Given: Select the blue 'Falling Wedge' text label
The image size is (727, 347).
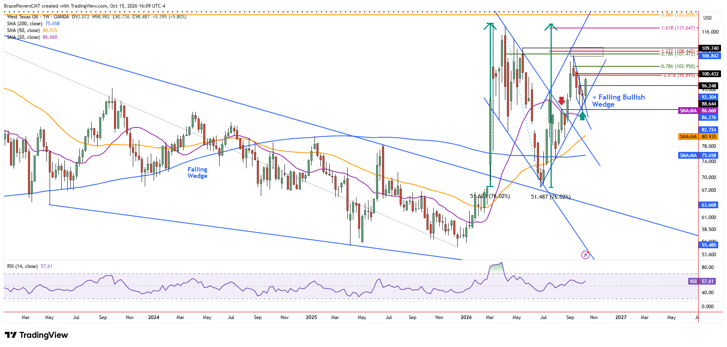Looking at the screenshot, I should 197,173.
